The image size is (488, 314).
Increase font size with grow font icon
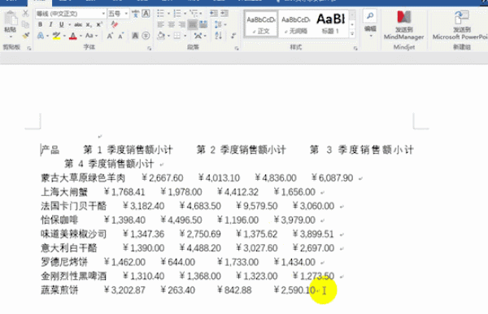click(x=110, y=36)
